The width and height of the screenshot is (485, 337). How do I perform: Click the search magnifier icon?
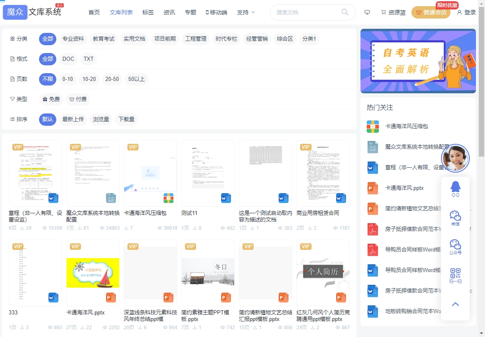tap(345, 12)
